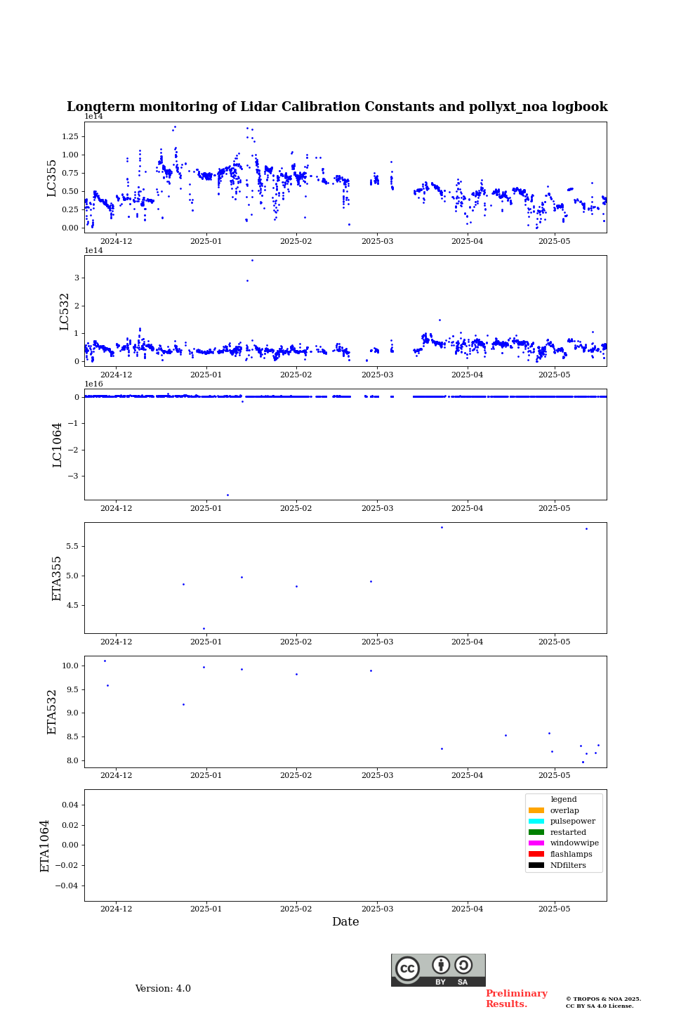Image resolution: width=674 pixels, height=1012 pixels.
Task: Click the ETA355 y-axis label
Action: click(58, 578)
